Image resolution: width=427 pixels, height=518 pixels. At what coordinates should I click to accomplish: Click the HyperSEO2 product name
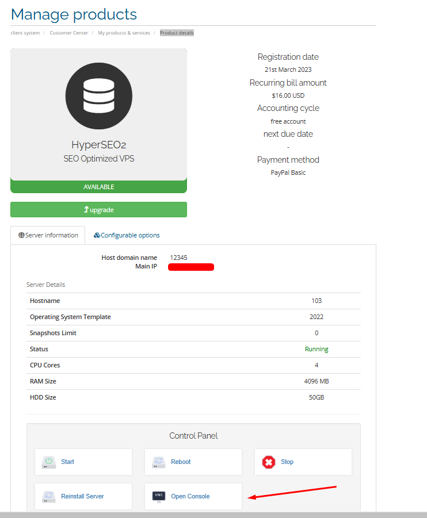[x=99, y=145]
